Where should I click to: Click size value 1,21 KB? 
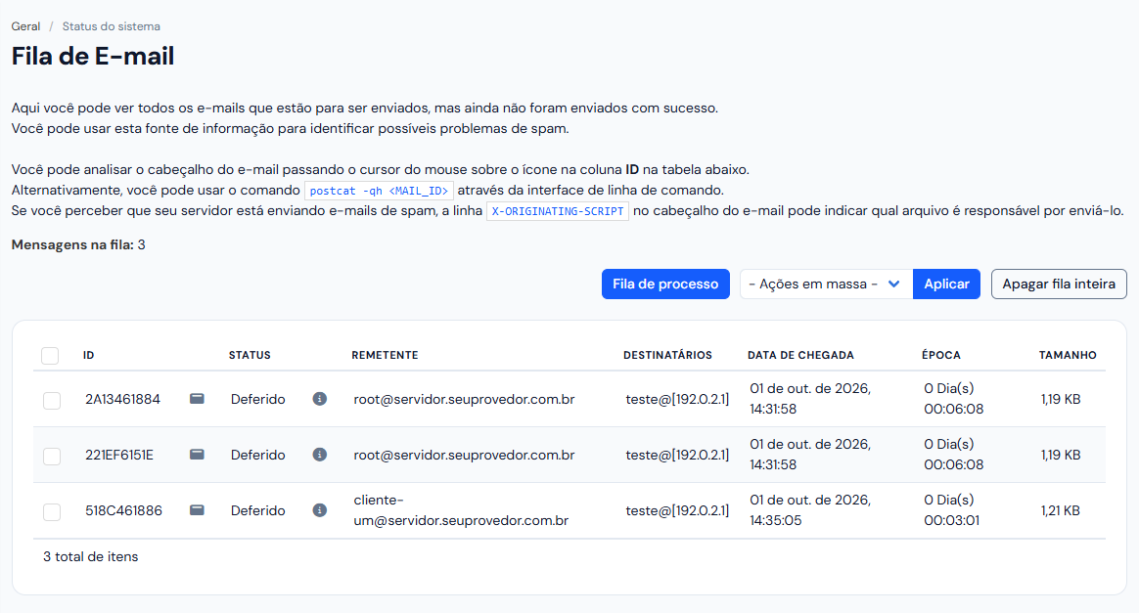1061,510
